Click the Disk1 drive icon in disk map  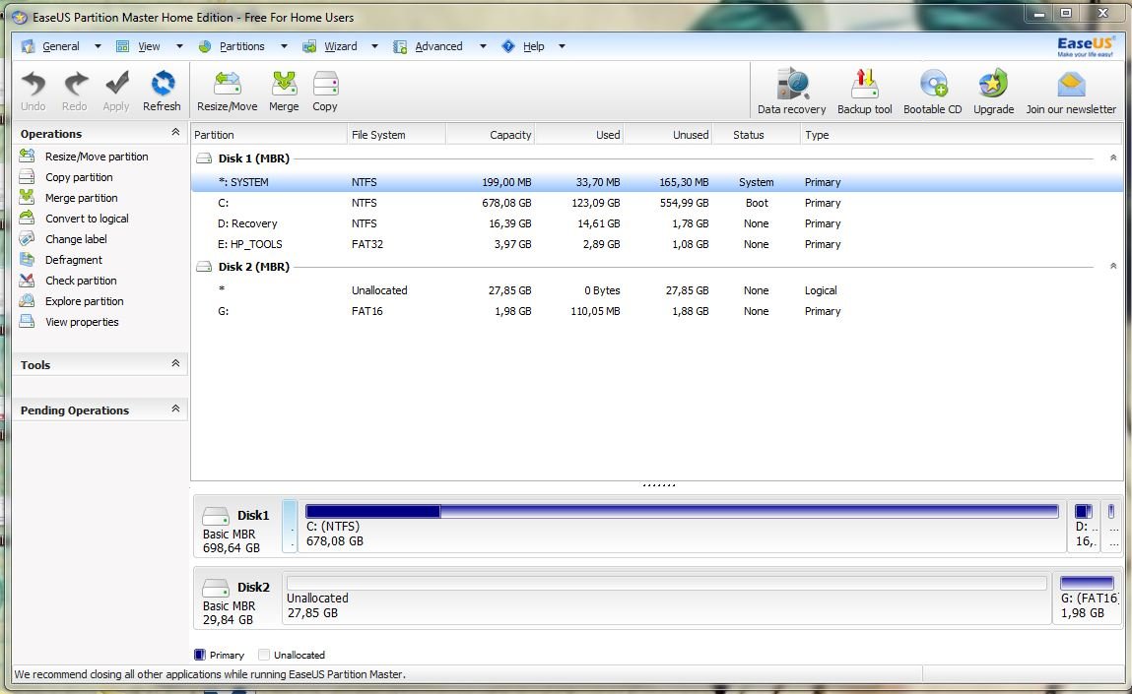pos(215,516)
